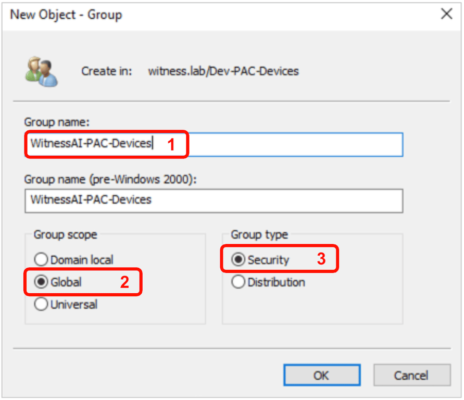This screenshot has width=464, height=400.
Task: Close the New Object - Group dialog
Action: [x=446, y=14]
